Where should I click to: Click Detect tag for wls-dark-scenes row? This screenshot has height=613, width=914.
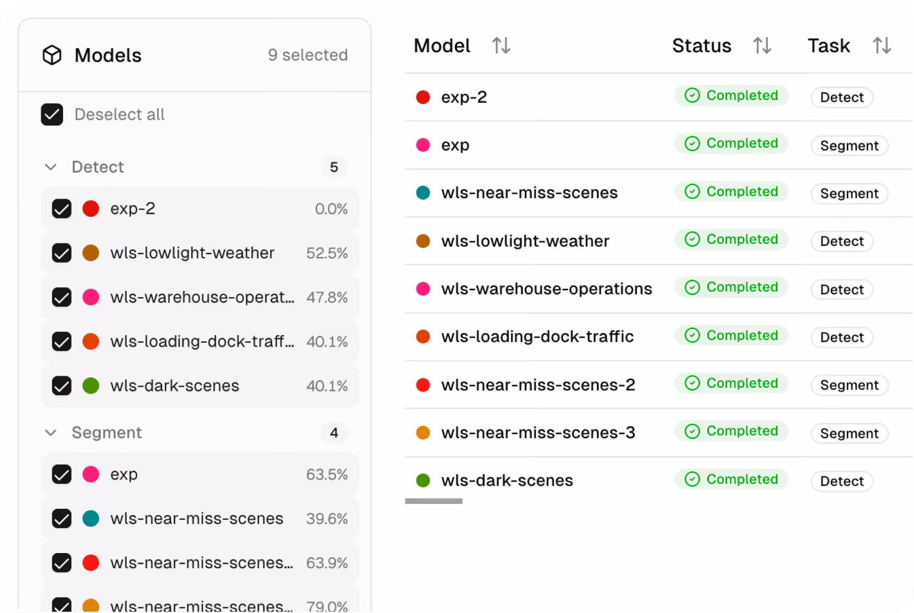842,481
